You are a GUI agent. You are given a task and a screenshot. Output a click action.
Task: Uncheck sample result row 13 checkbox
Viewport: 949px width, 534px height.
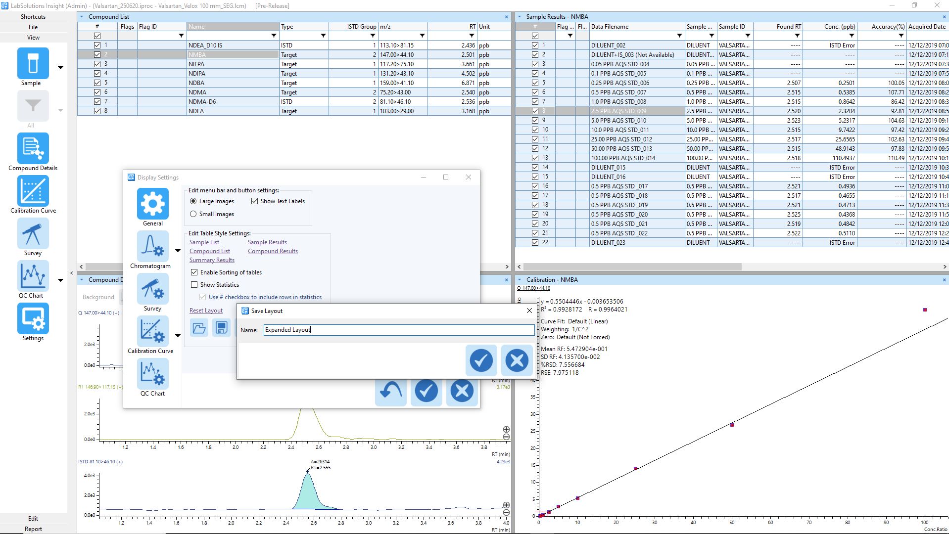[535, 158]
